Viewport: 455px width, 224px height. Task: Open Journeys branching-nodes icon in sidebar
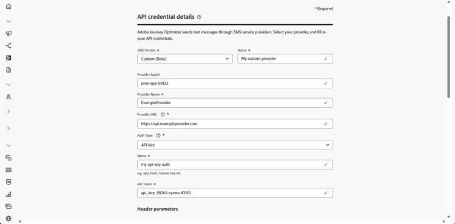8,46
